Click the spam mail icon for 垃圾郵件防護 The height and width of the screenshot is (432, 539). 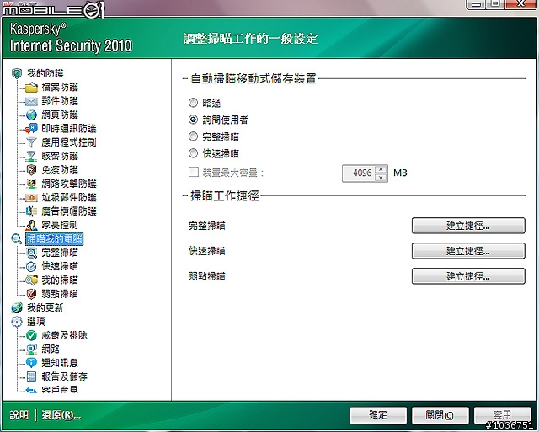31,198
